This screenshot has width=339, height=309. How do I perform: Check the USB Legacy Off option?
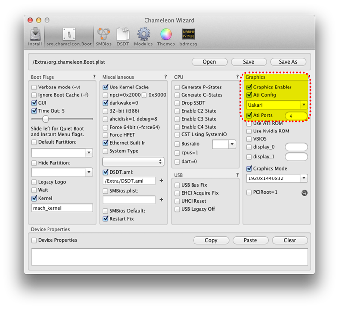coord(177,209)
